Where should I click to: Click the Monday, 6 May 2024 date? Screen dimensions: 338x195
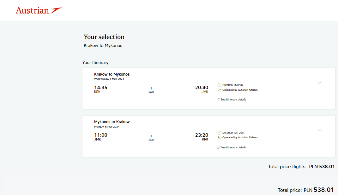(107, 127)
